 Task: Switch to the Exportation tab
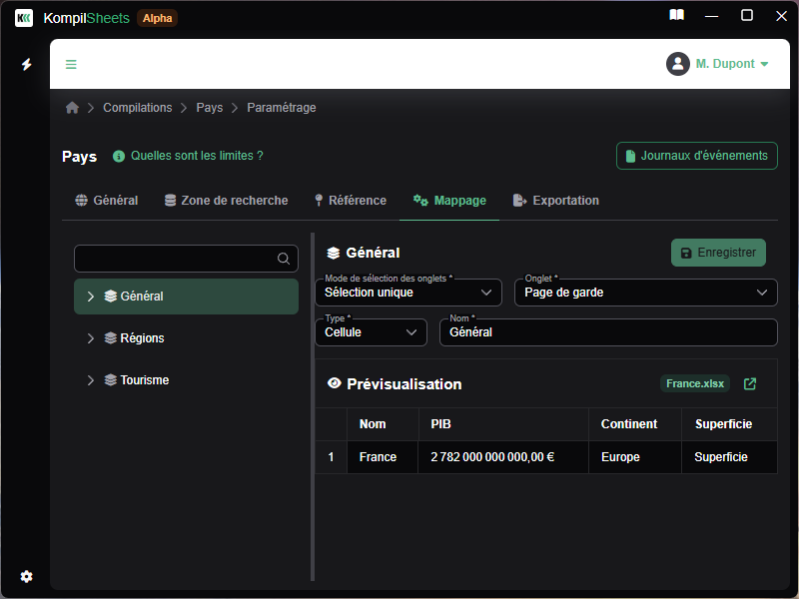[x=556, y=201]
